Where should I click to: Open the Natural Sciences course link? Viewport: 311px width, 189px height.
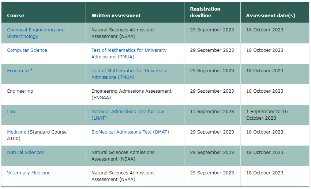click(25, 153)
